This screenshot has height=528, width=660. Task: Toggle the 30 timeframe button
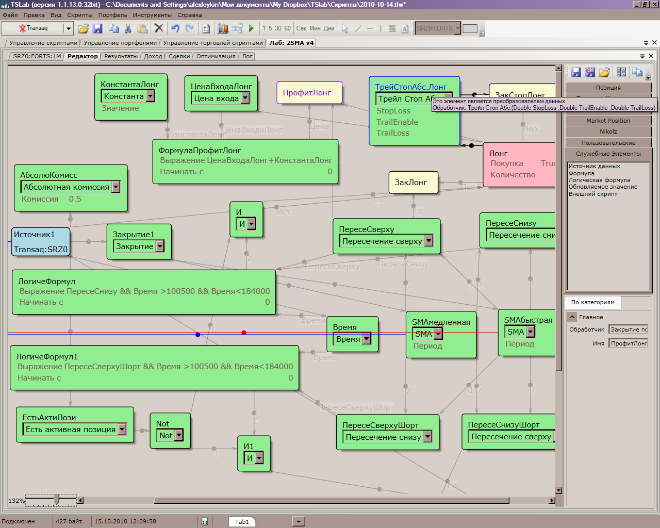(x=278, y=28)
